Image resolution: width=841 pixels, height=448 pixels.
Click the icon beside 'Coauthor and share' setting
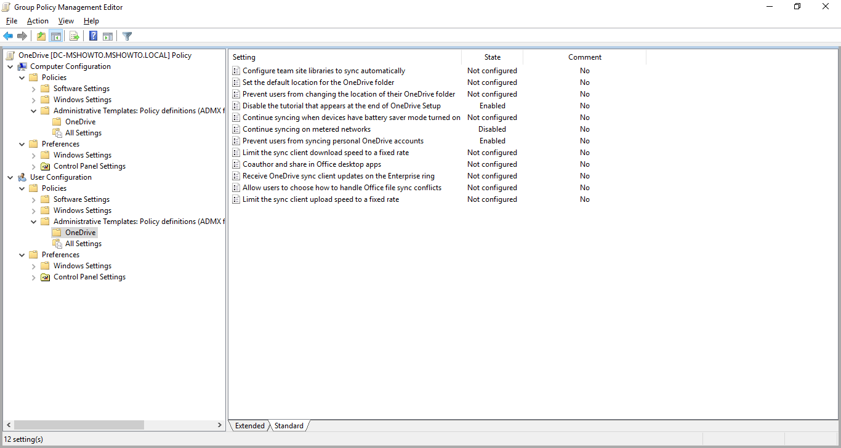tap(236, 164)
